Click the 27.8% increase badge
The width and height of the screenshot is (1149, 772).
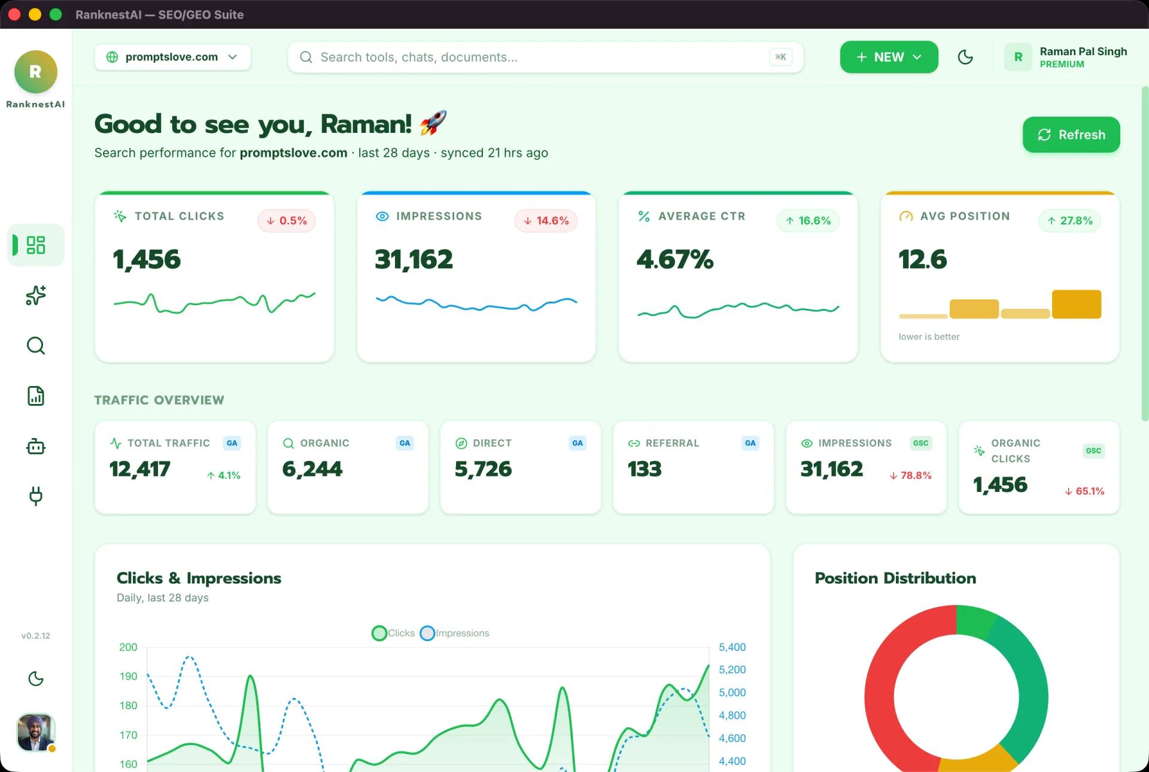click(1069, 220)
